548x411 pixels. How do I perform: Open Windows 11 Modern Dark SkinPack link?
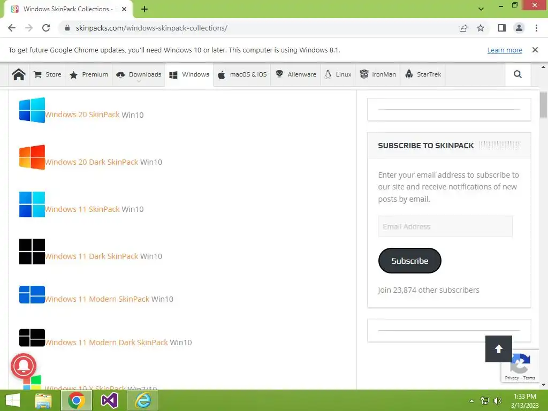106,342
